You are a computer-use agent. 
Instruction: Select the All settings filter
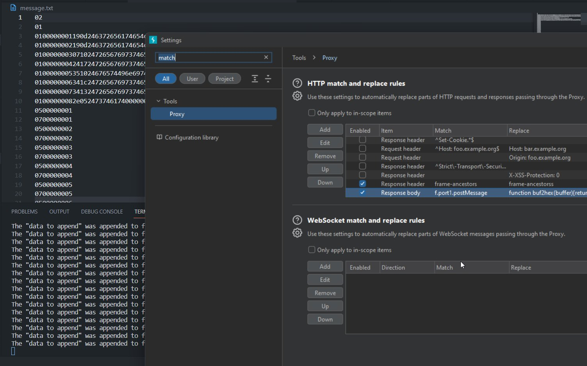[x=166, y=79]
